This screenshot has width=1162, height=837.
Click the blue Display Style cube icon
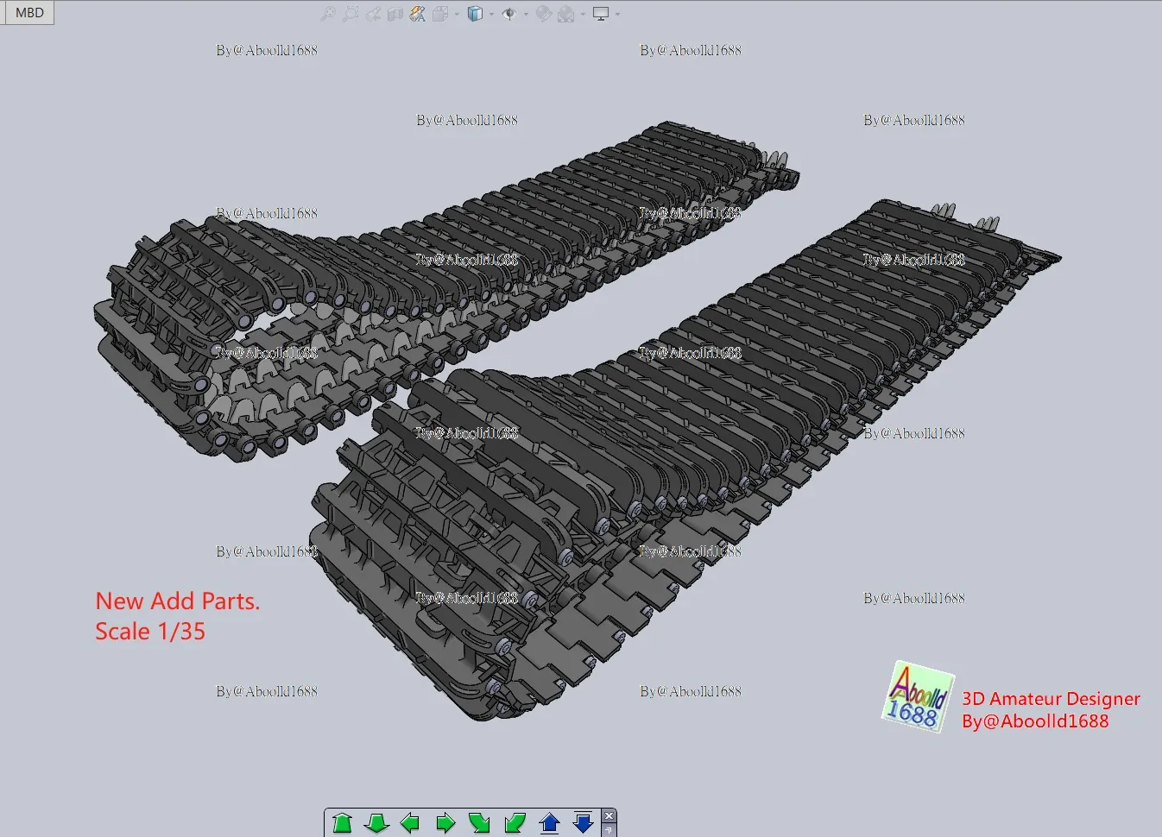(474, 14)
